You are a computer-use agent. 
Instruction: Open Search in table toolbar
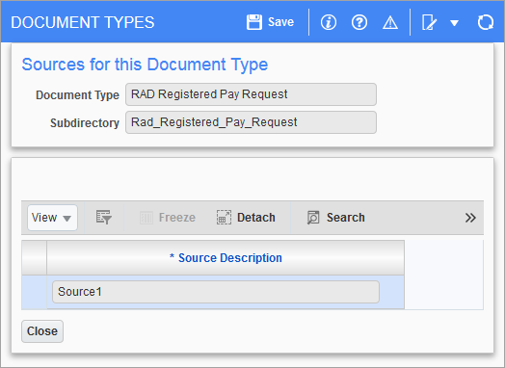pyautogui.click(x=336, y=218)
